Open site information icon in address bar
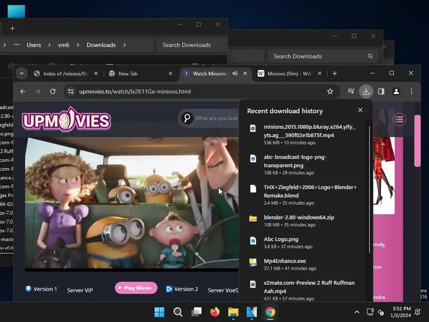Screen dimensions: 429x322 [71, 91]
